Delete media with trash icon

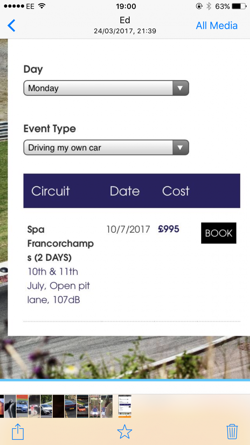point(232,432)
